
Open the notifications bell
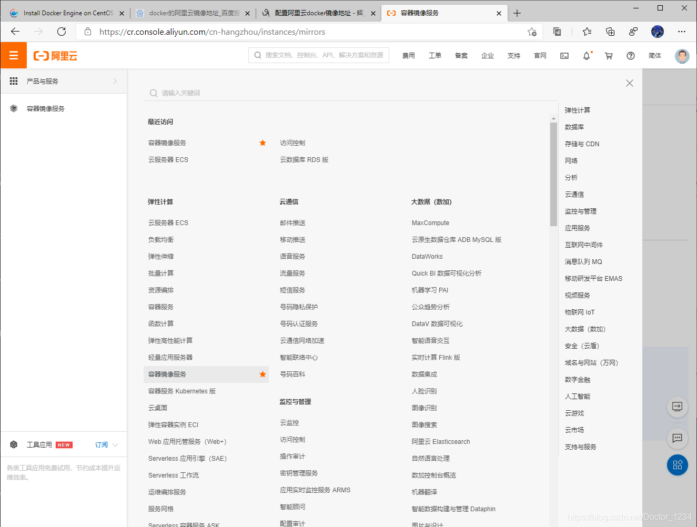pyautogui.click(x=587, y=56)
